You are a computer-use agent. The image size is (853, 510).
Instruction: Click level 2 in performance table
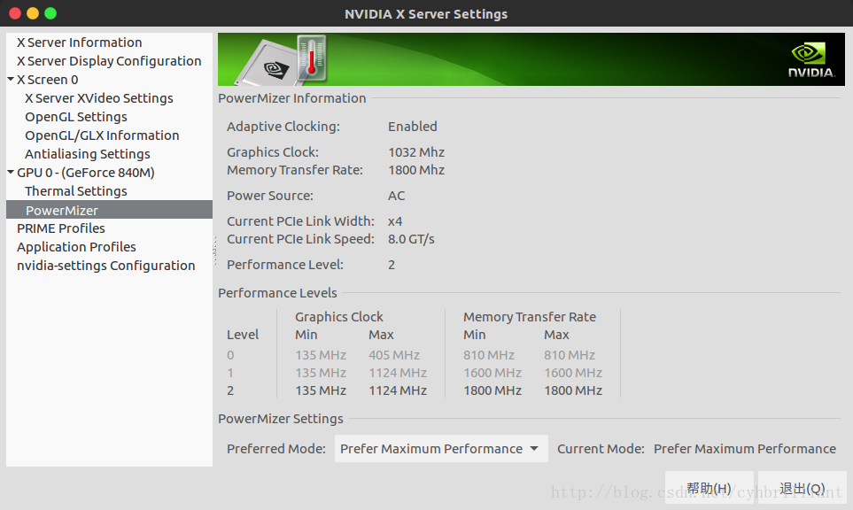(x=230, y=390)
